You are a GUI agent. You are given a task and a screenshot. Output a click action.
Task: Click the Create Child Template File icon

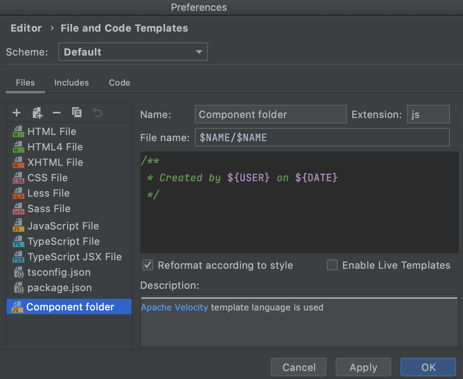click(x=37, y=113)
